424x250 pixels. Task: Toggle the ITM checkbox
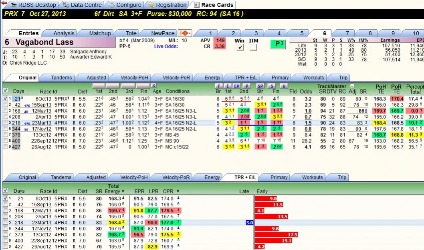(x=253, y=47)
